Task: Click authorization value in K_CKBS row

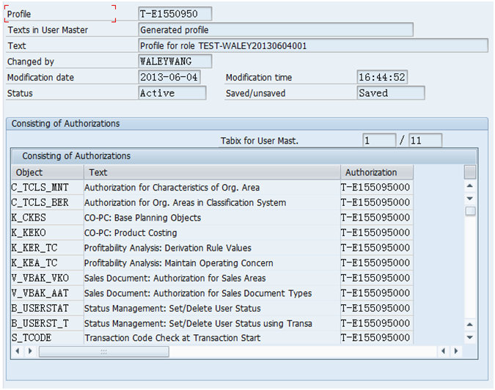Action: pyautogui.click(x=377, y=218)
